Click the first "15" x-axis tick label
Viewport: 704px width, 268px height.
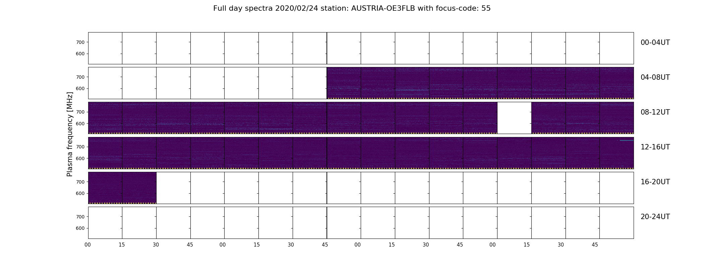tap(122, 245)
